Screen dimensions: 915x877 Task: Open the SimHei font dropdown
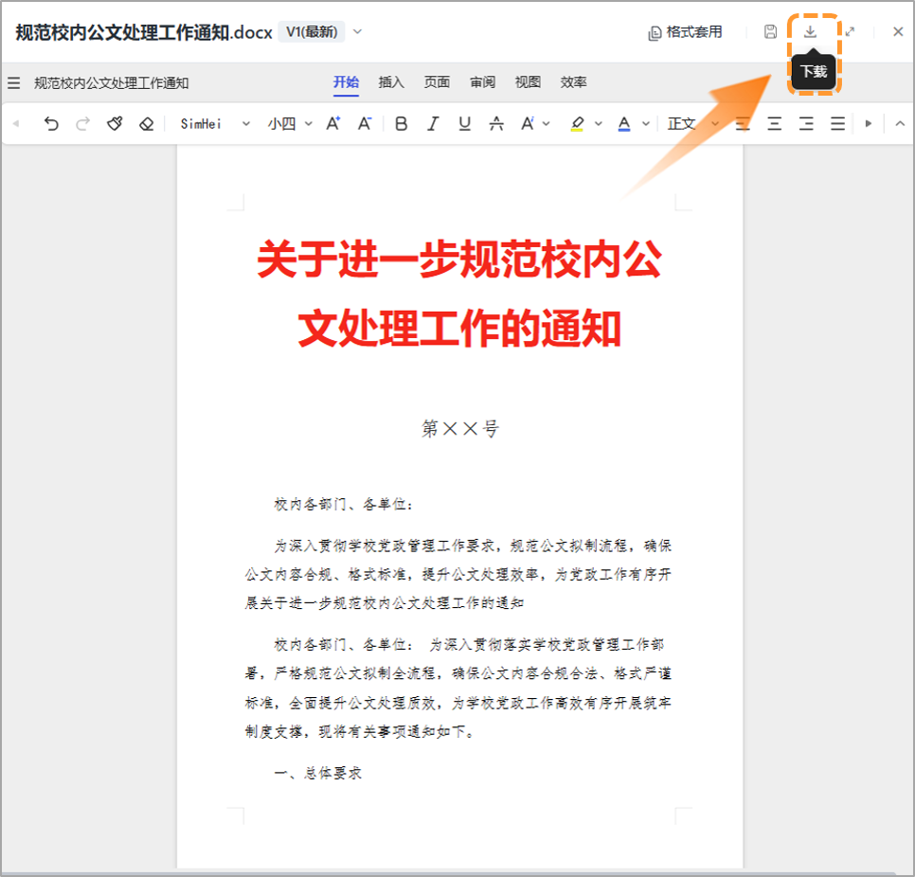point(244,123)
